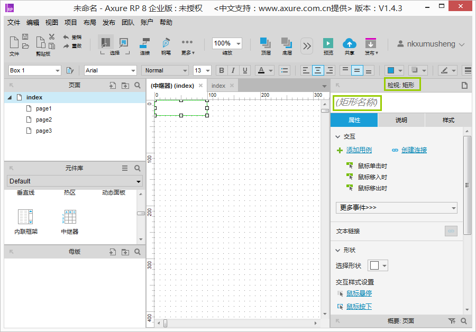The width and height of the screenshot is (476, 332).
Task: Add a new page in Pages panel
Action: (113, 86)
